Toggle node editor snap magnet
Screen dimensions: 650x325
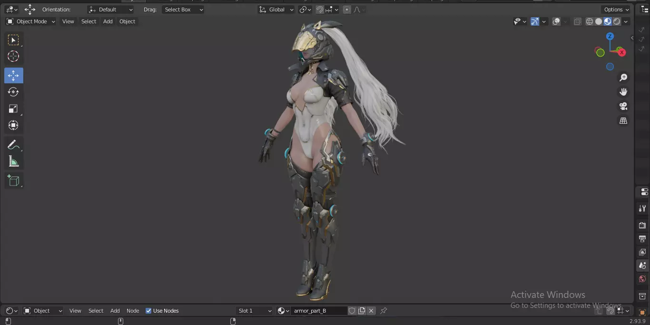(x=610, y=311)
